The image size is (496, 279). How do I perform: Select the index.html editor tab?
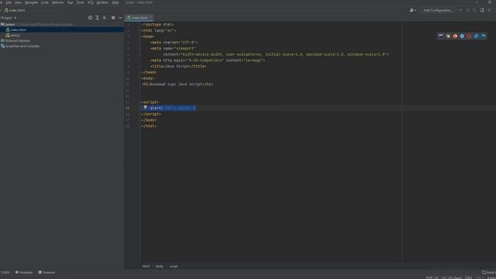click(x=138, y=18)
